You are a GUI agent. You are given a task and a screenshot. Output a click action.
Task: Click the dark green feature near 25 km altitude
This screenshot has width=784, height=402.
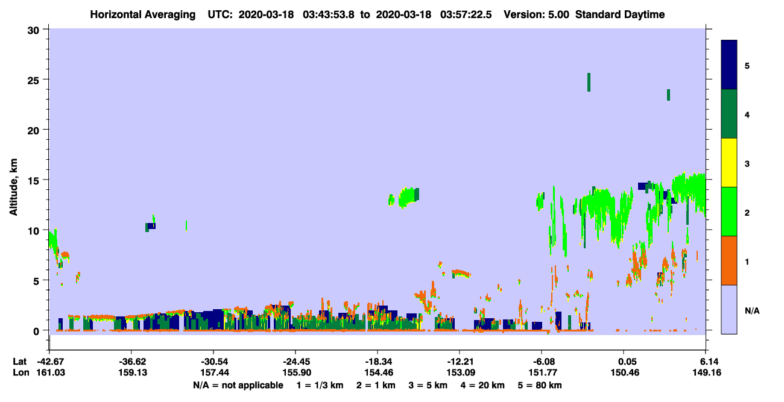click(x=589, y=82)
